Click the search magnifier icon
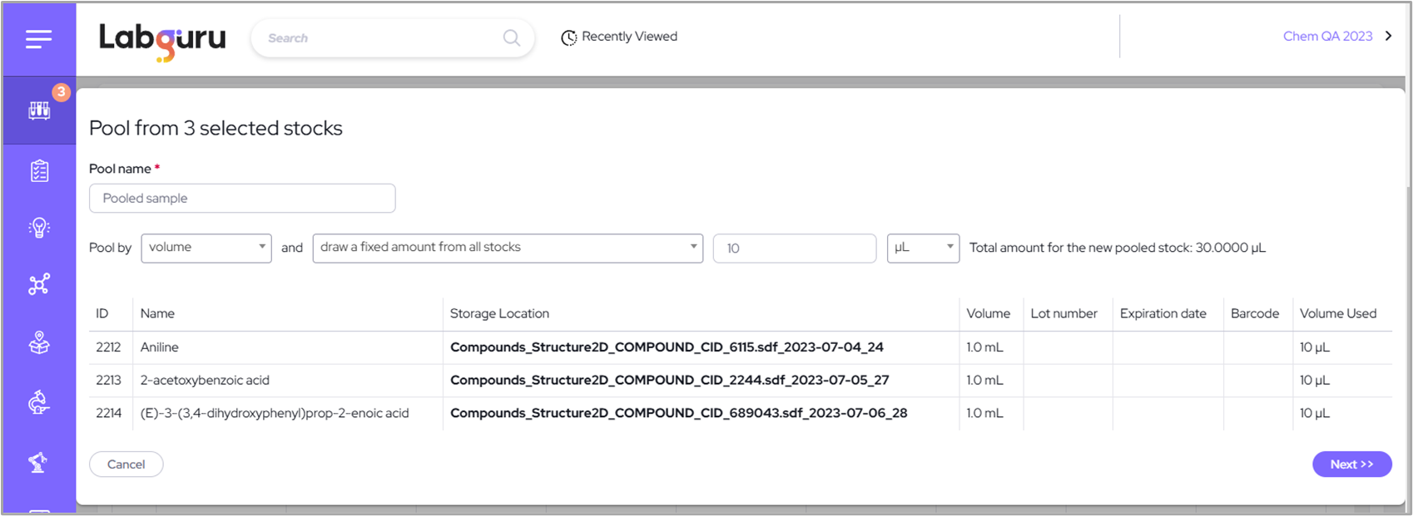 (511, 38)
